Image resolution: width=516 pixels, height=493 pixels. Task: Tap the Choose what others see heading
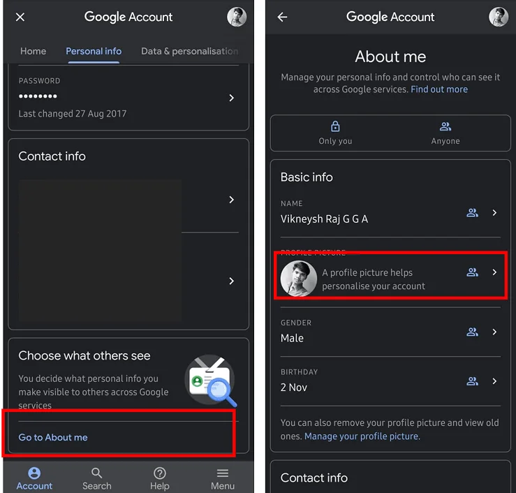(x=84, y=355)
